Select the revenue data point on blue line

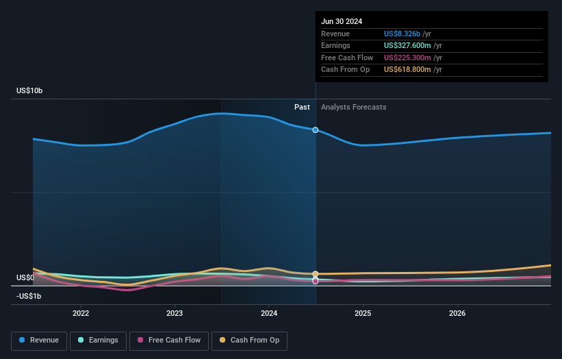point(315,129)
